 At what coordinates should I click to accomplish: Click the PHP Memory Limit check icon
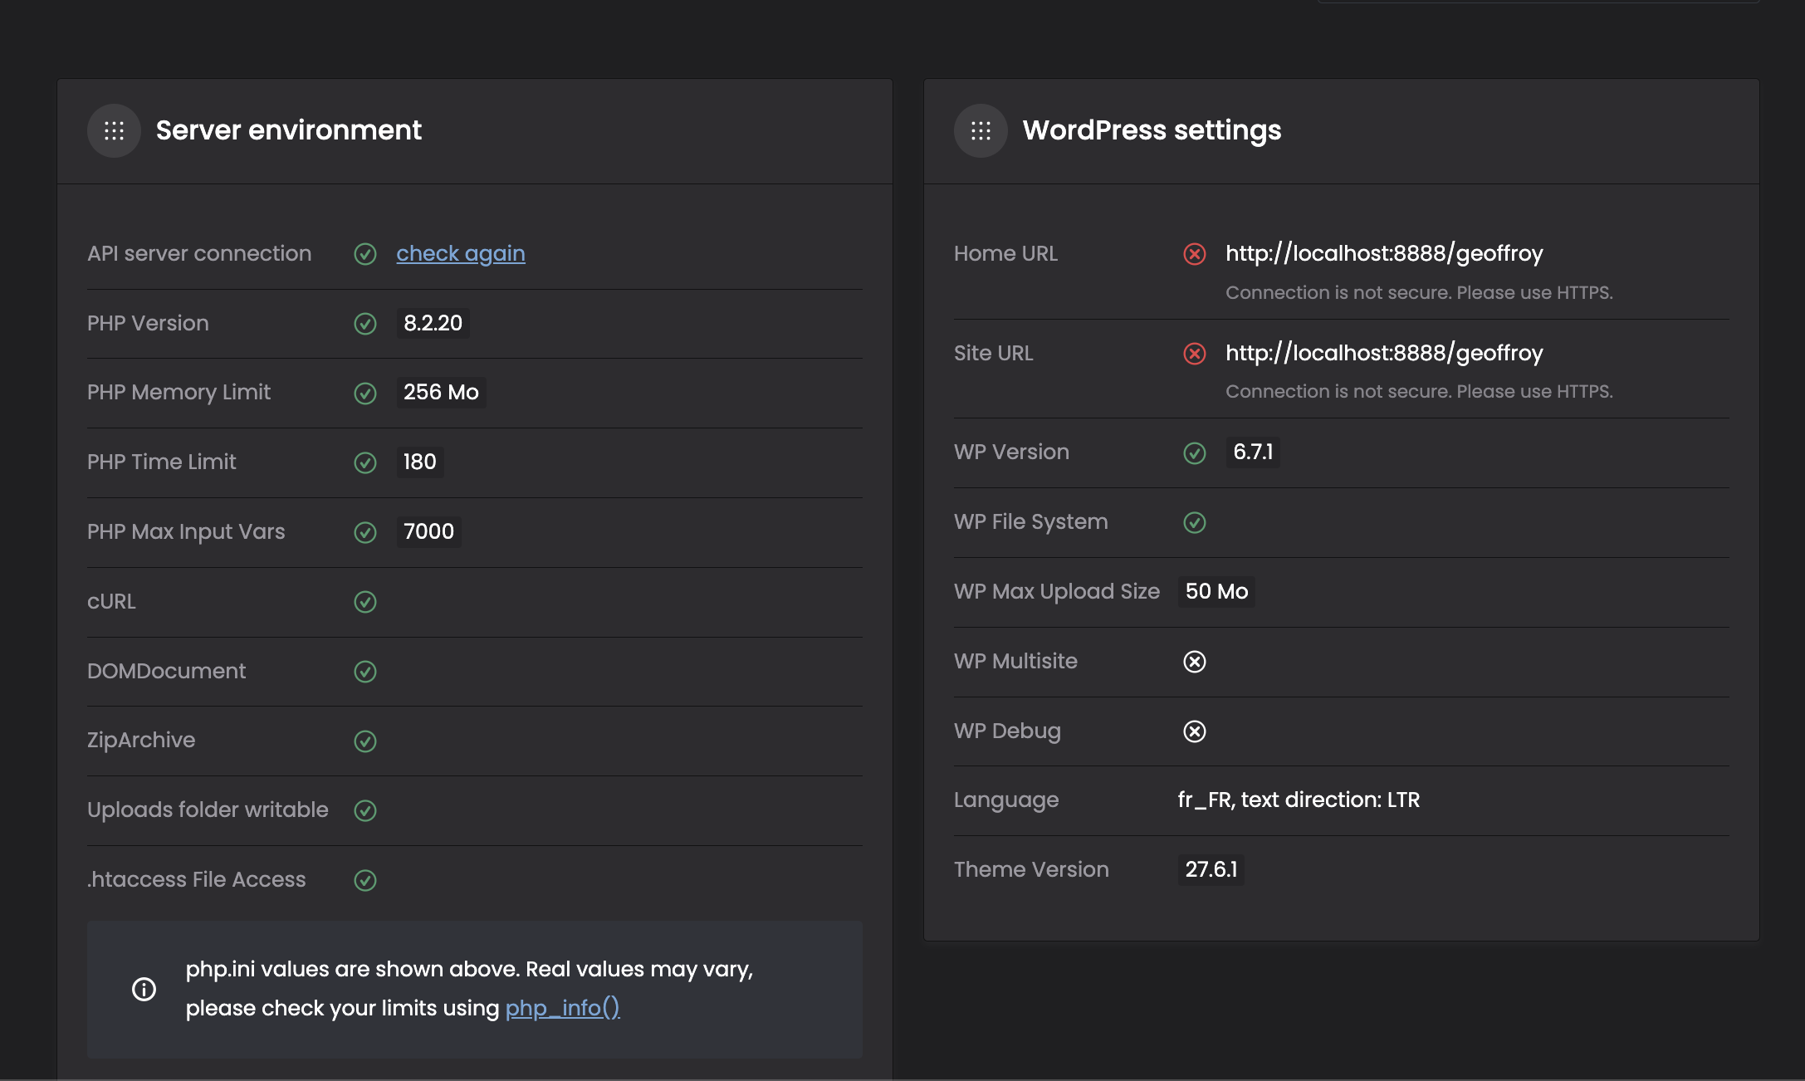pos(365,394)
